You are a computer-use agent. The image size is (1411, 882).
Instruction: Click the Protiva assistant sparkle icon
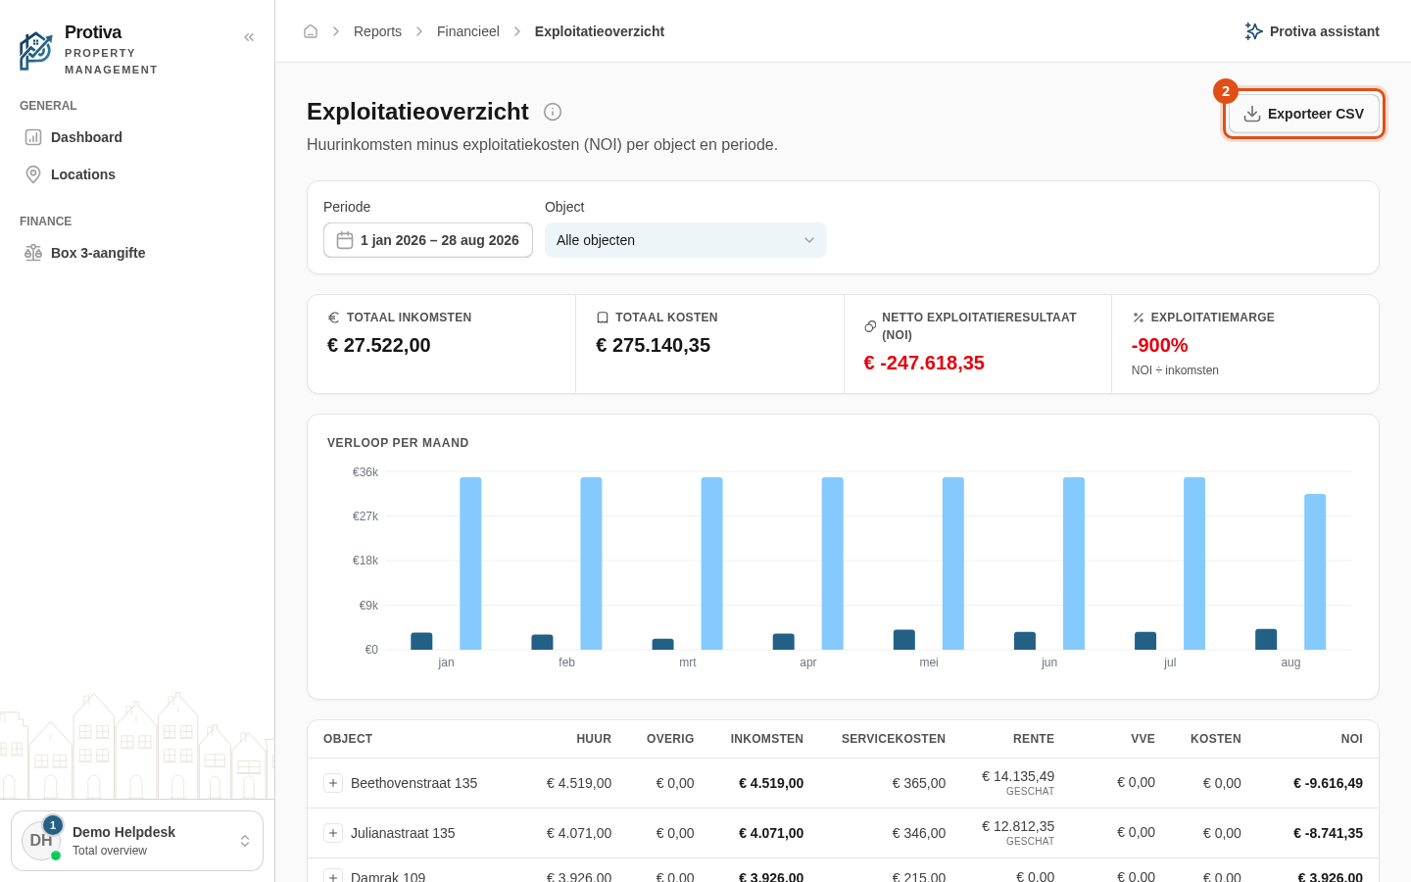tap(1253, 31)
